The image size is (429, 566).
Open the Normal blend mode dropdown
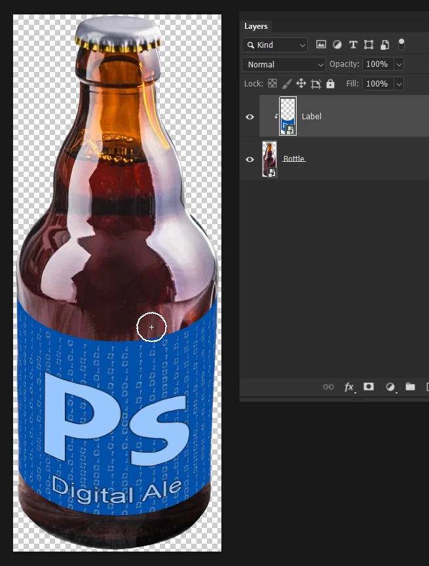(x=284, y=65)
